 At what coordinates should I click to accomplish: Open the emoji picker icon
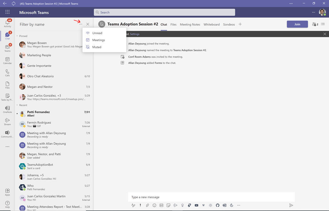coord(155,205)
